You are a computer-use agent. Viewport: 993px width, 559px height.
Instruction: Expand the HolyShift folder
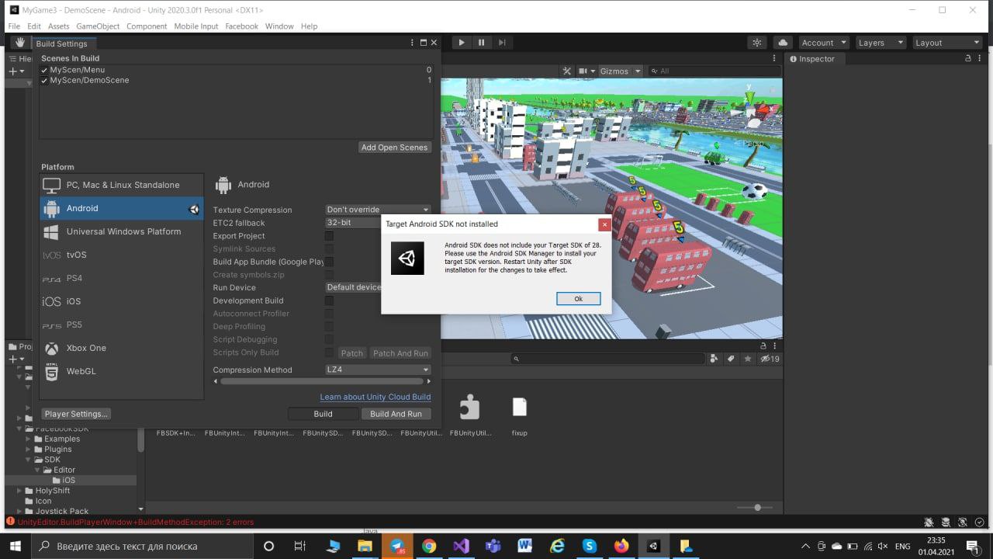click(x=20, y=491)
